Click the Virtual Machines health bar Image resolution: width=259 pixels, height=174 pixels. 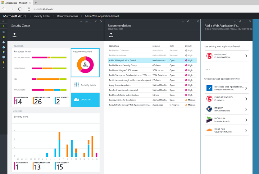coord(49,58)
